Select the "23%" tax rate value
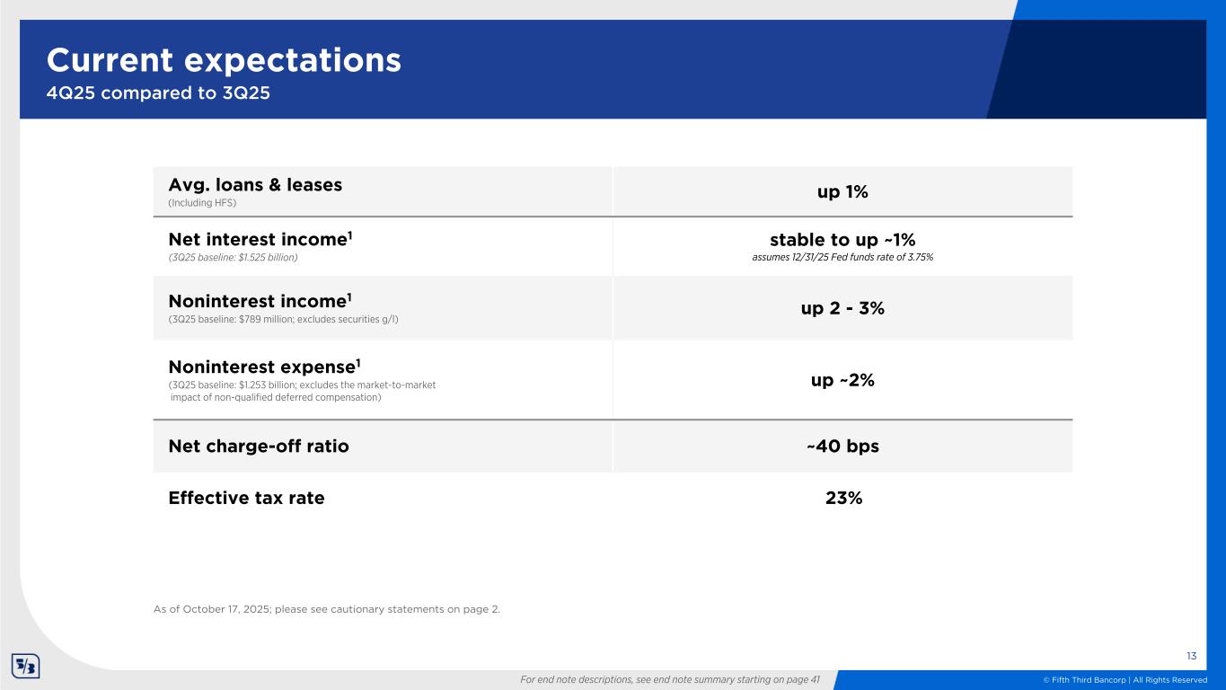 coord(843,498)
